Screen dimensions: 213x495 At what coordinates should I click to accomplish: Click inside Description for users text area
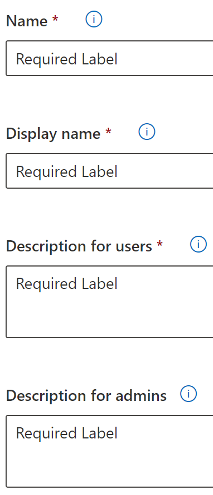[x=109, y=302]
